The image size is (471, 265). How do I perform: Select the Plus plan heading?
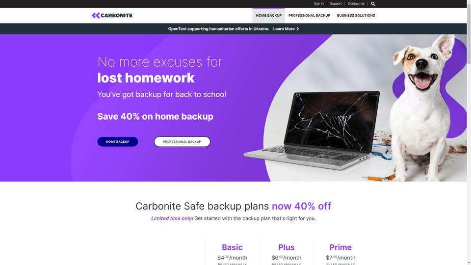pos(286,247)
